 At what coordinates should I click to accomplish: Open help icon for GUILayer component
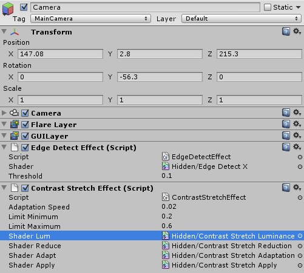(286, 136)
